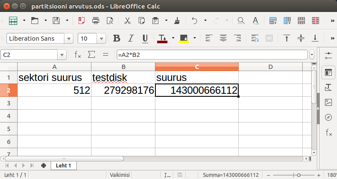This screenshot has width=337, height=179.
Task: Click the Print icon
Action: (96, 20)
